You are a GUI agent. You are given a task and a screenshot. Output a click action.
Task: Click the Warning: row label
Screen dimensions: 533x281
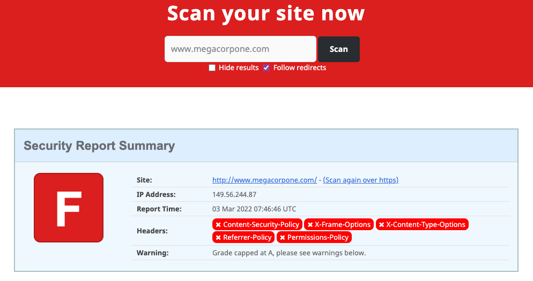[x=153, y=253]
